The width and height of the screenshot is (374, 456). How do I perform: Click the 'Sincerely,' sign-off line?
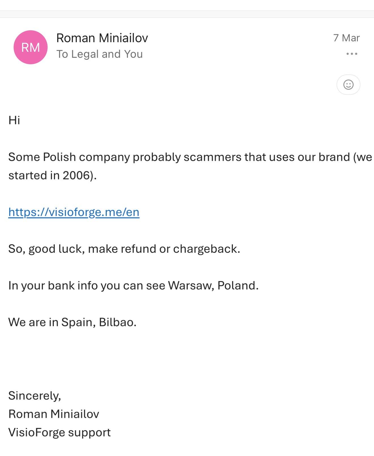point(35,396)
